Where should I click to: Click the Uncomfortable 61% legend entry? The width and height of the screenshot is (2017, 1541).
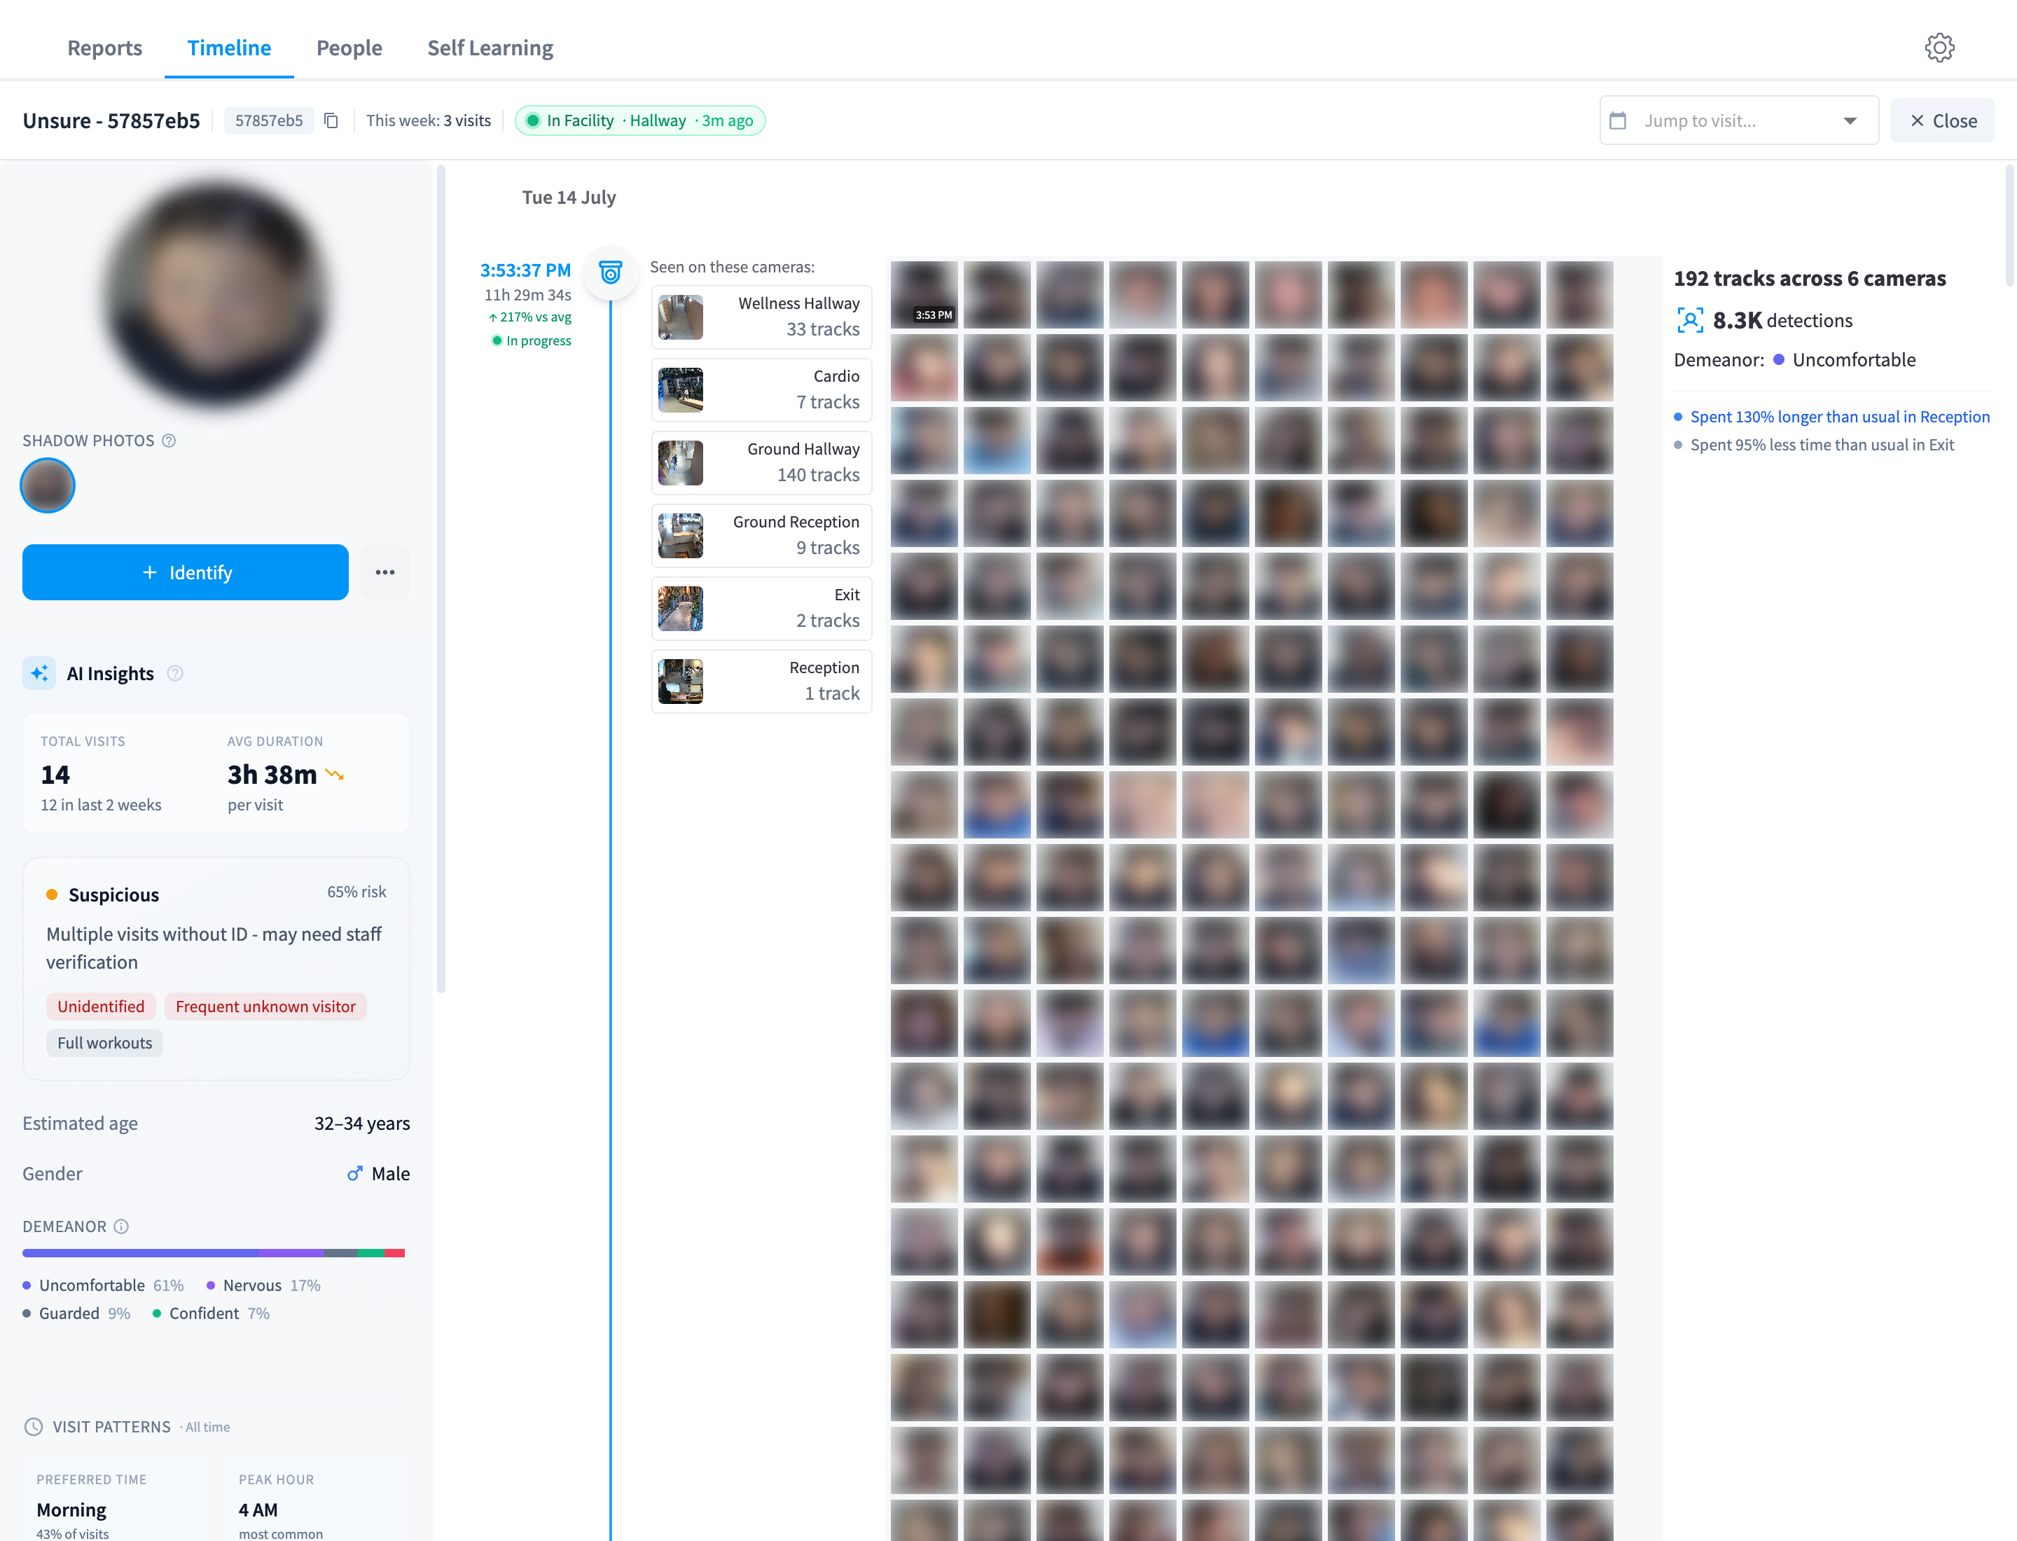pyautogui.click(x=104, y=1285)
